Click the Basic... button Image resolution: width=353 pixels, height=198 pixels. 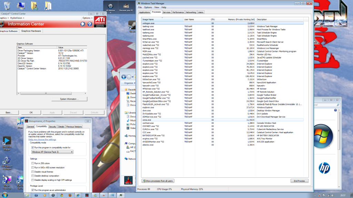[x=9, y=112]
